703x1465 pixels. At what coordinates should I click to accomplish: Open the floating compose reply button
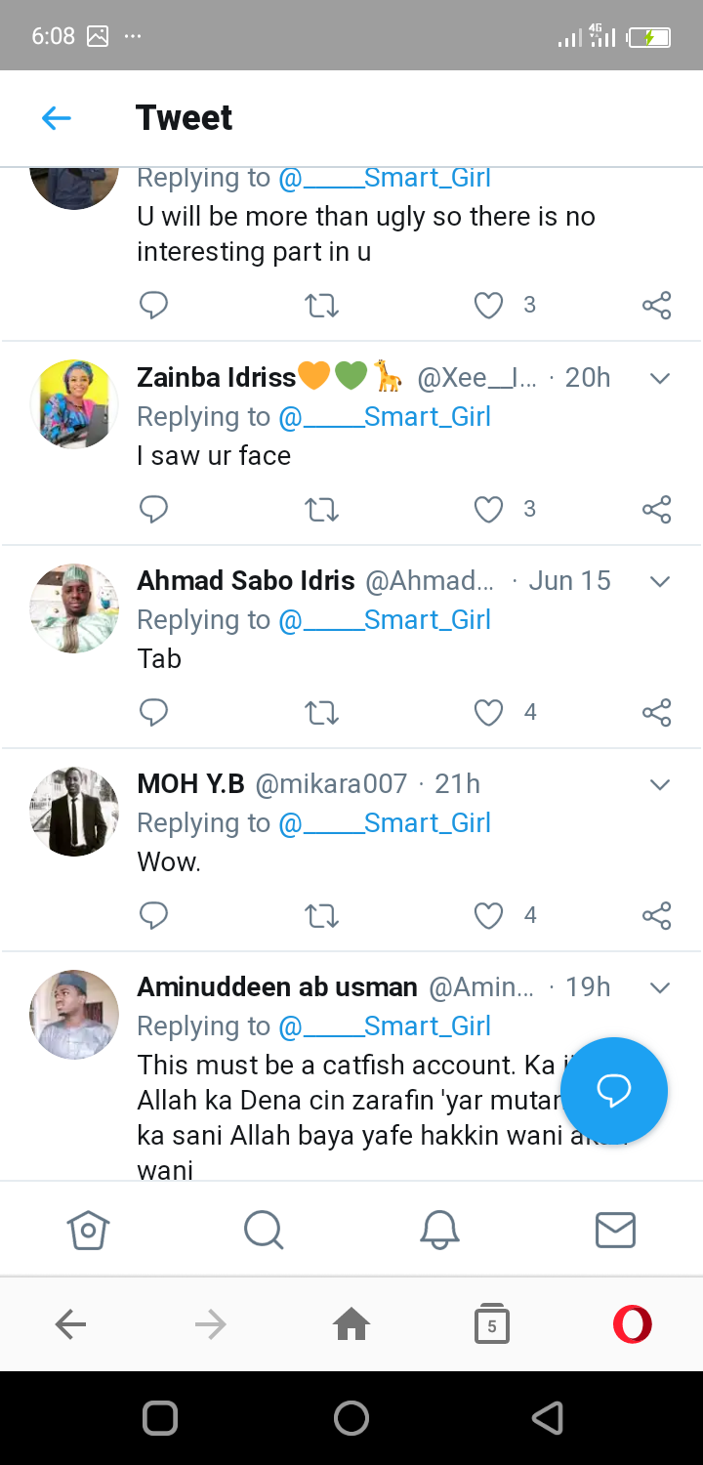click(x=614, y=1090)
